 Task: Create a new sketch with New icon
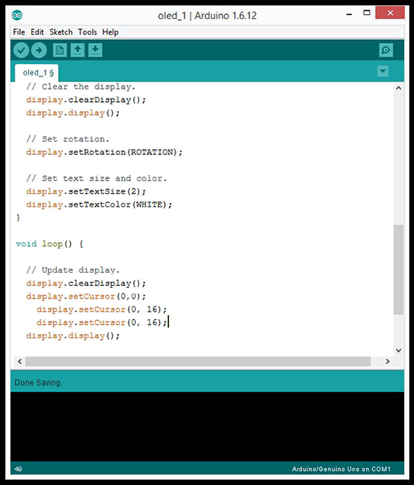tap(60, 50)
